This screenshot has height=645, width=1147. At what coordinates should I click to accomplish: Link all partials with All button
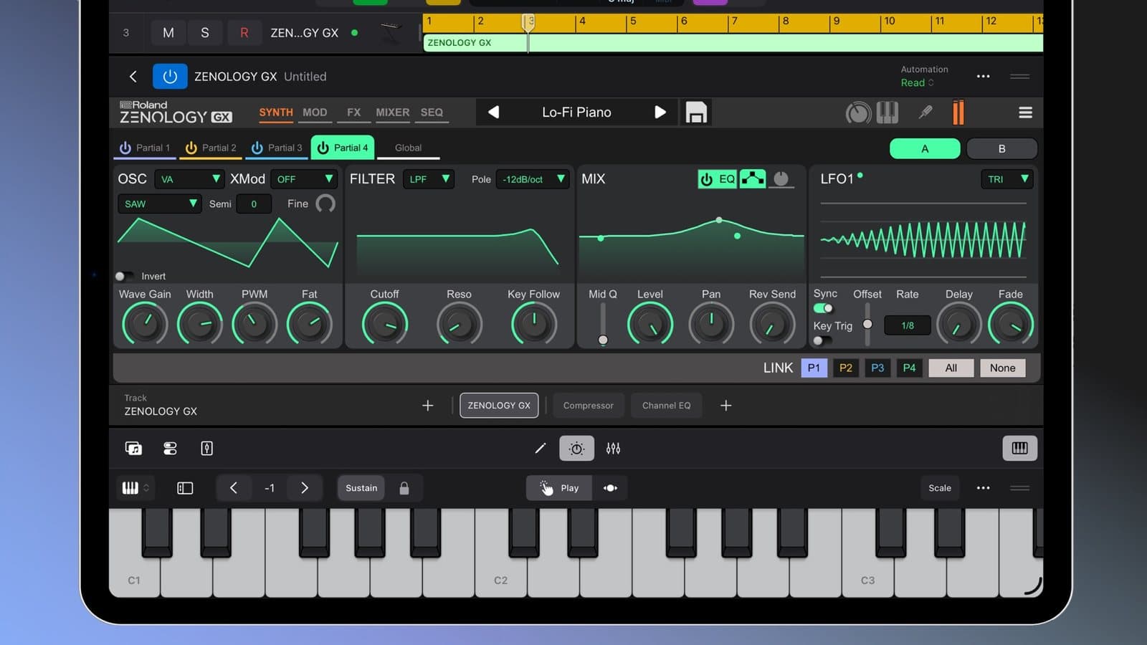point(951,368)
